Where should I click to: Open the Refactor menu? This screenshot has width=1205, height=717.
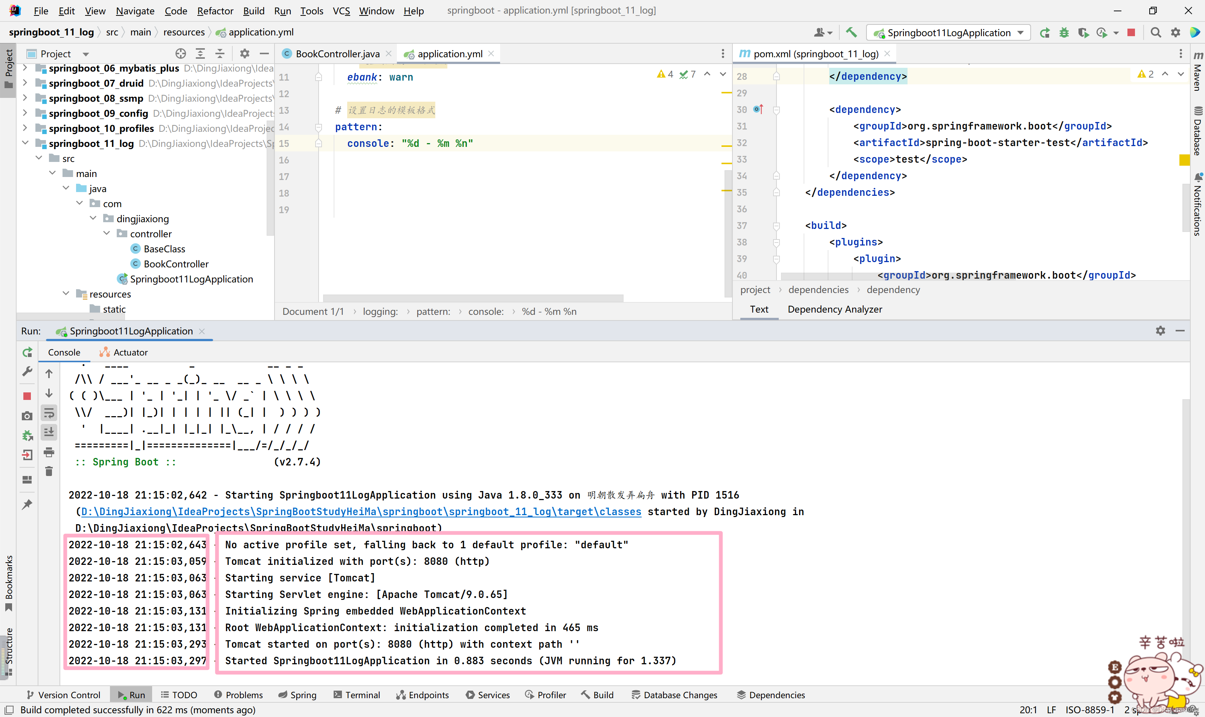[x=215, y=11]
